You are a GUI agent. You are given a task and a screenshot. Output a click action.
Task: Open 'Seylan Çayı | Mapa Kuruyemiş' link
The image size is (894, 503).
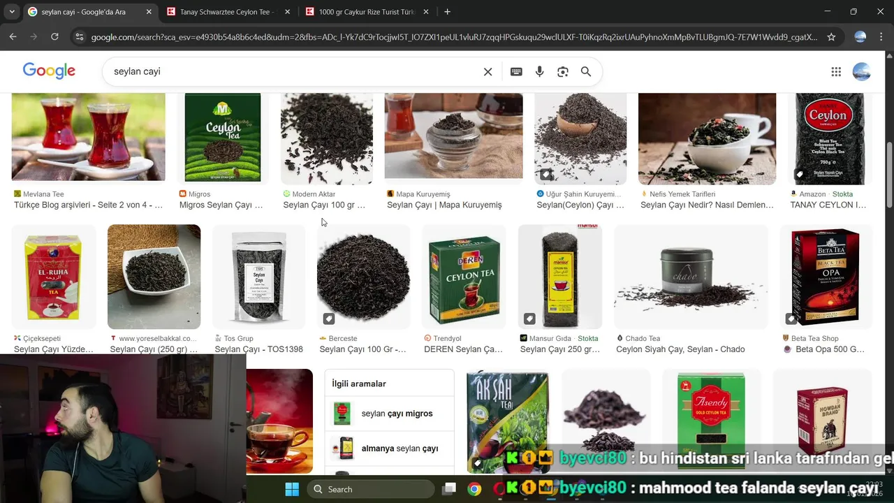pos(444,205)
